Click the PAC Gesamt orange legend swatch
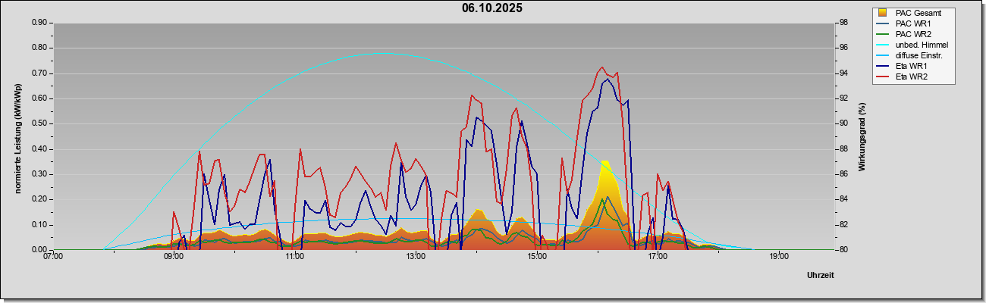The height and width of the screenshot is (303, 986). tap(883, 13)
